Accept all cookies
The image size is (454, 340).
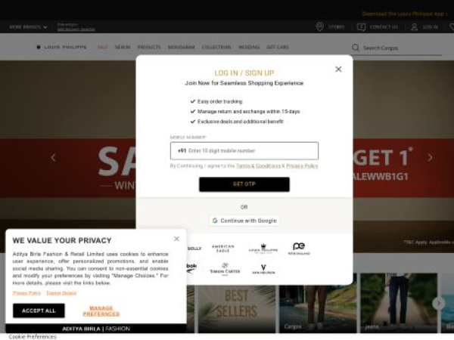(39, 311)
